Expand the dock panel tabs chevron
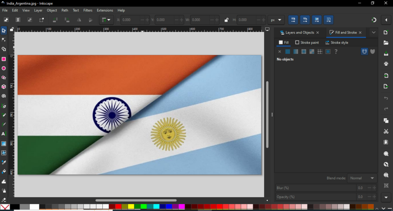This screenshot has width=393, height=211. [x=373, y=32]
